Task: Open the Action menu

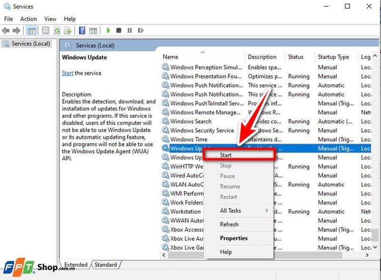Action: tap(29, 19)
